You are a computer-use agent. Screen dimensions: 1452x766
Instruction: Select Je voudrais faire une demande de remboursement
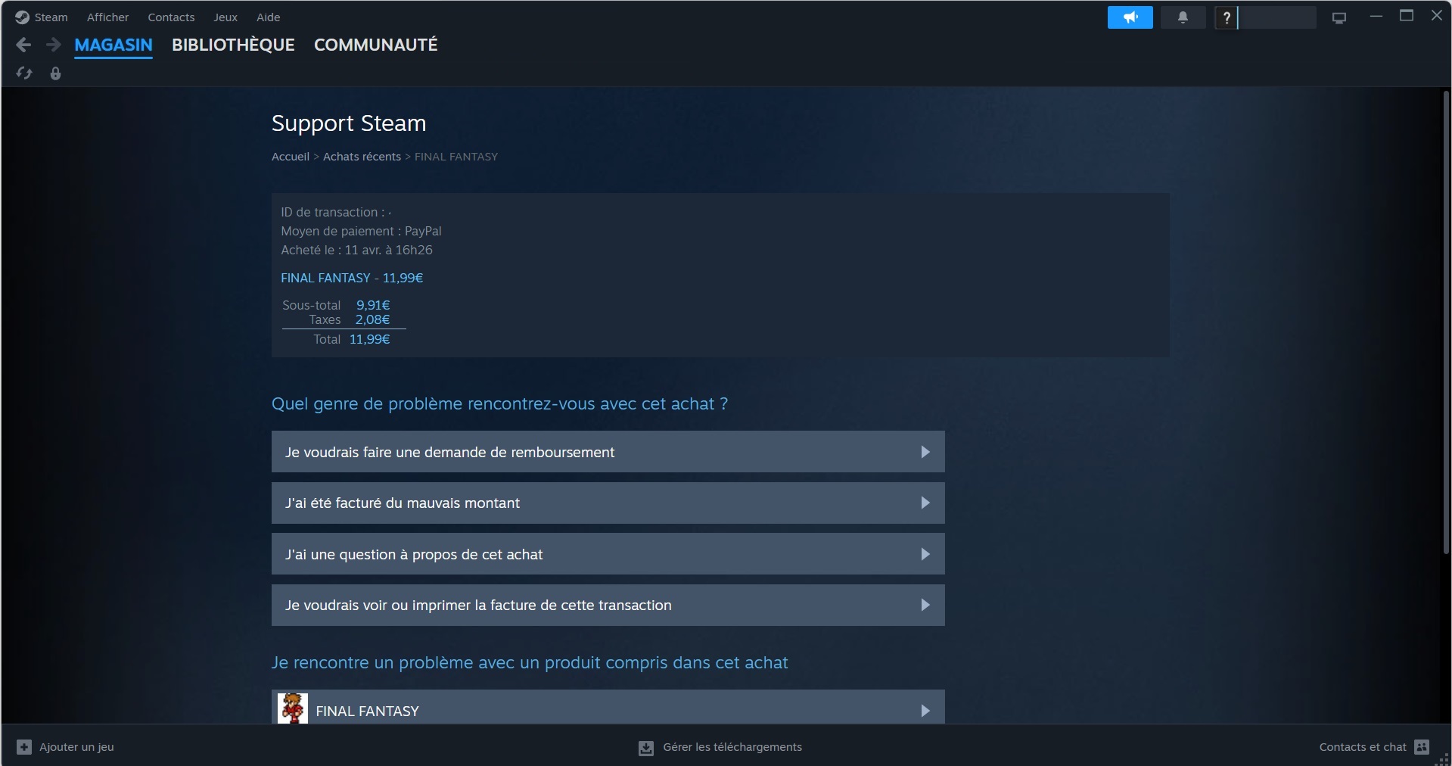click(608, 452)
